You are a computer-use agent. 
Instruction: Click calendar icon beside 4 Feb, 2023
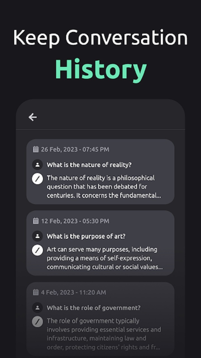35,293
